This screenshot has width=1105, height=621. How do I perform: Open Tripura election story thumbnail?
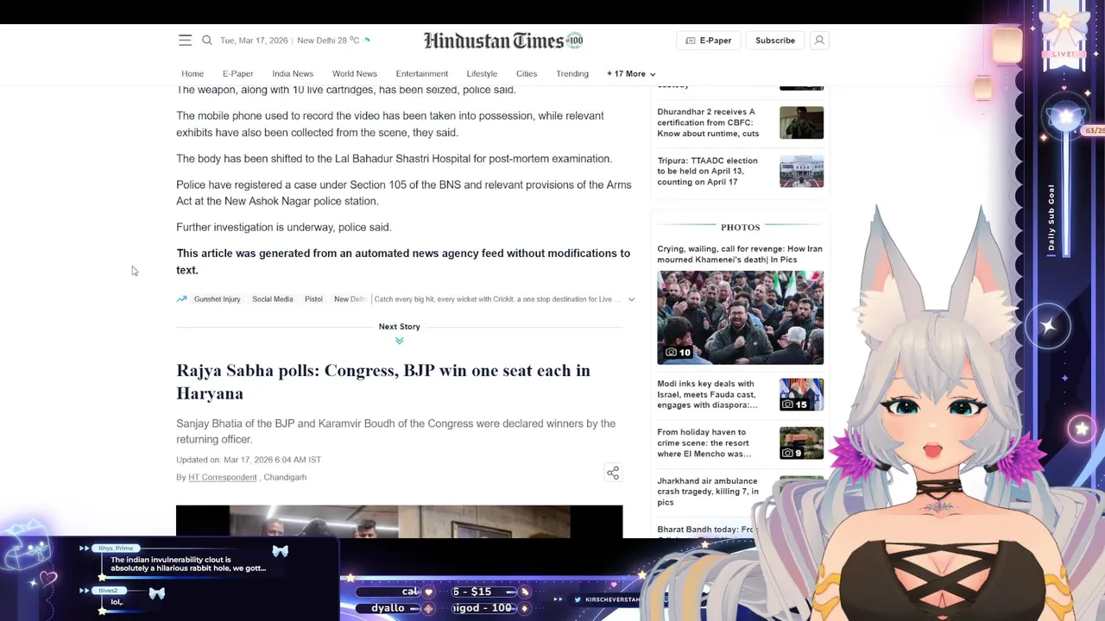[801, 172]
